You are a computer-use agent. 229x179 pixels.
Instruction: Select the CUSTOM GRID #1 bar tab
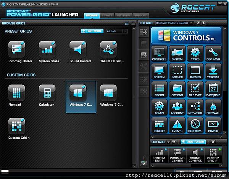pyautogui.click(x=213, y=155)
